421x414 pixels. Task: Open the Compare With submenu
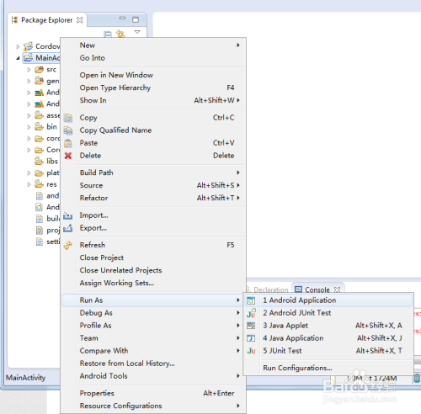tap(153, 351)
